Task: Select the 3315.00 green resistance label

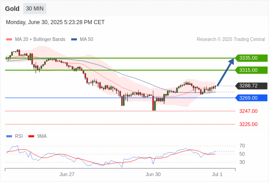Action: tap(251, 70)
